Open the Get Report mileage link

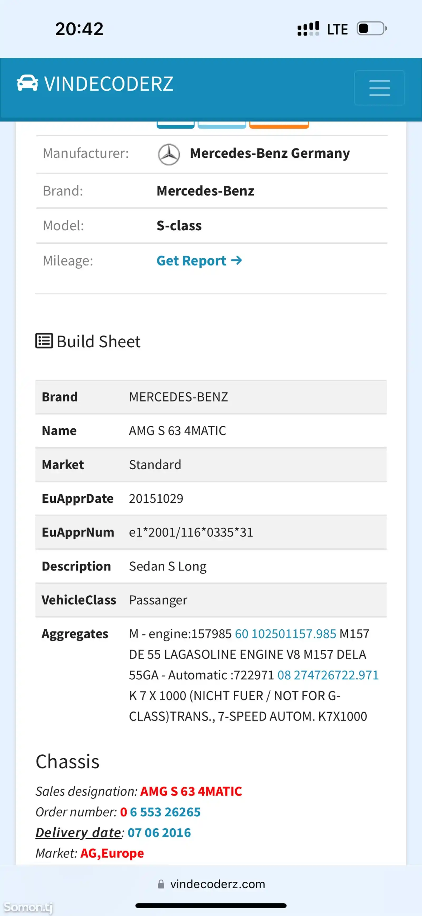pyautogui.click(x=199, y=261)
